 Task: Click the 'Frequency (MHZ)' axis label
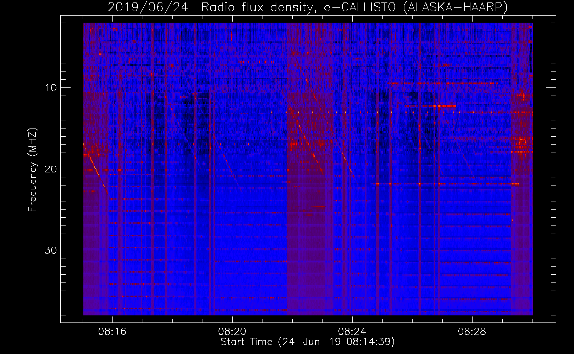tap(33, 170)
